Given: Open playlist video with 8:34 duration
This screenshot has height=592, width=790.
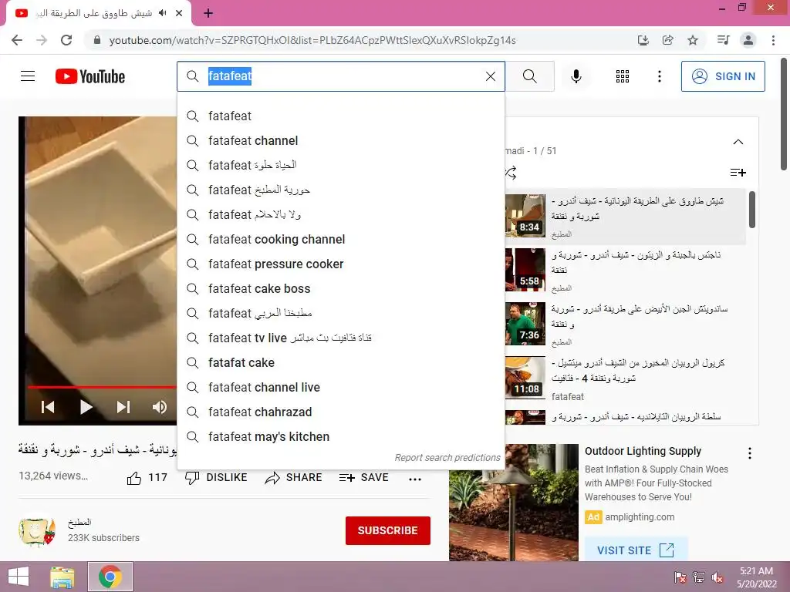Looking at the screenshot, I should (x=625, y=217).
